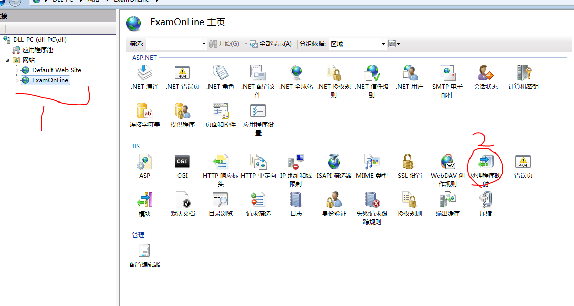Open the view mode dropdown arrow
The width and height of the screenshot is (574, 306).
pos(399,44)
